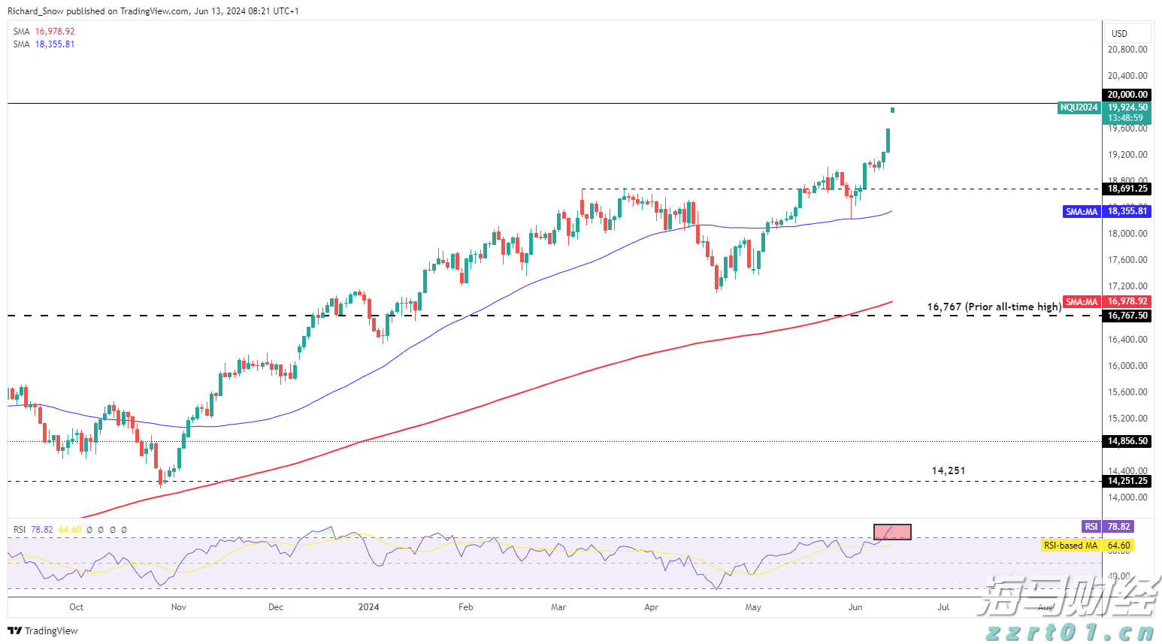Viewport: 1162px width, 644px height.
Task: Click the SMA 18,355.81 legend entry
Action: coord(42,44)
